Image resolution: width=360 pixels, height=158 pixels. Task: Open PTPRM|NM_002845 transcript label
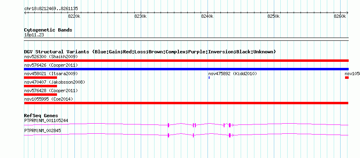(x=43, y=131)
